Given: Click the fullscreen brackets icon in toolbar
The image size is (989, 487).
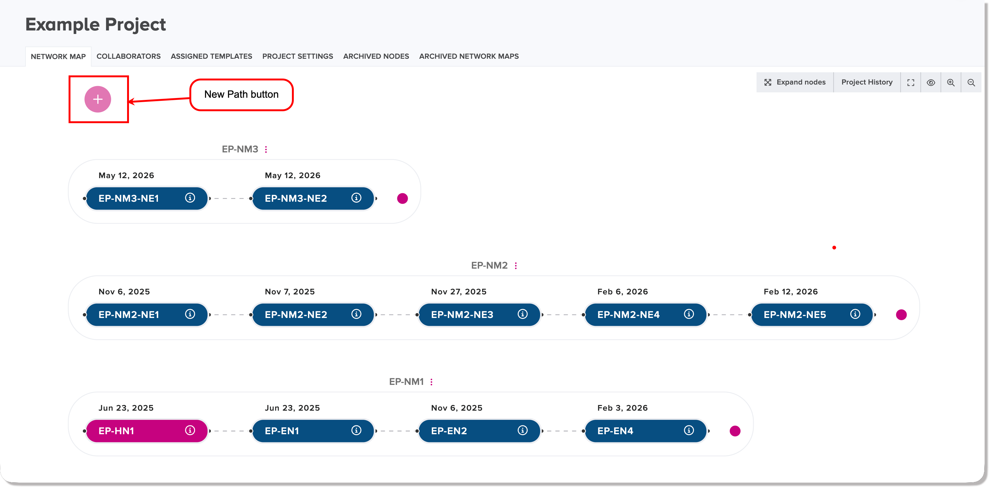Looking at the screenshot, I should pos(911,82).
